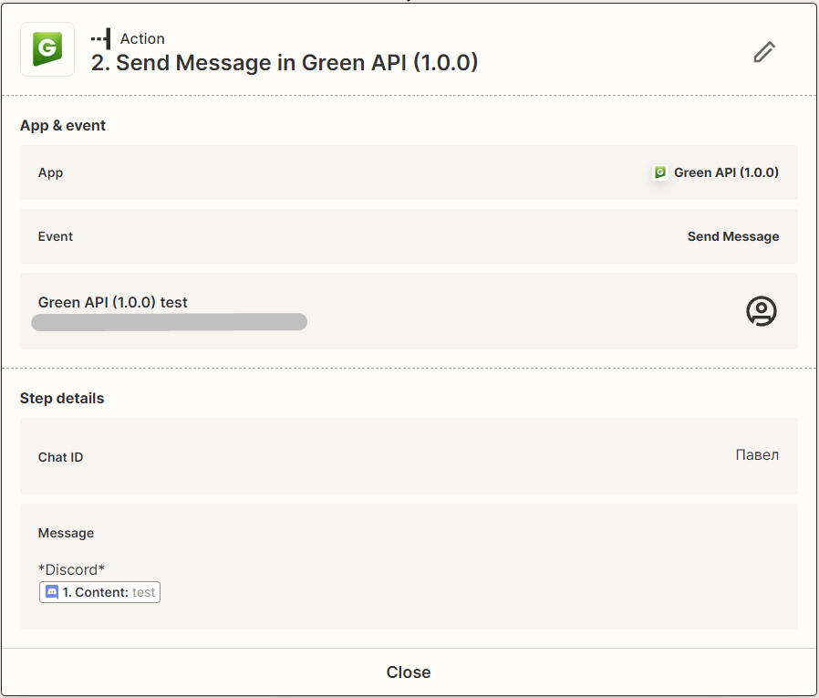Click the step title Send Message in Green API

283,62
